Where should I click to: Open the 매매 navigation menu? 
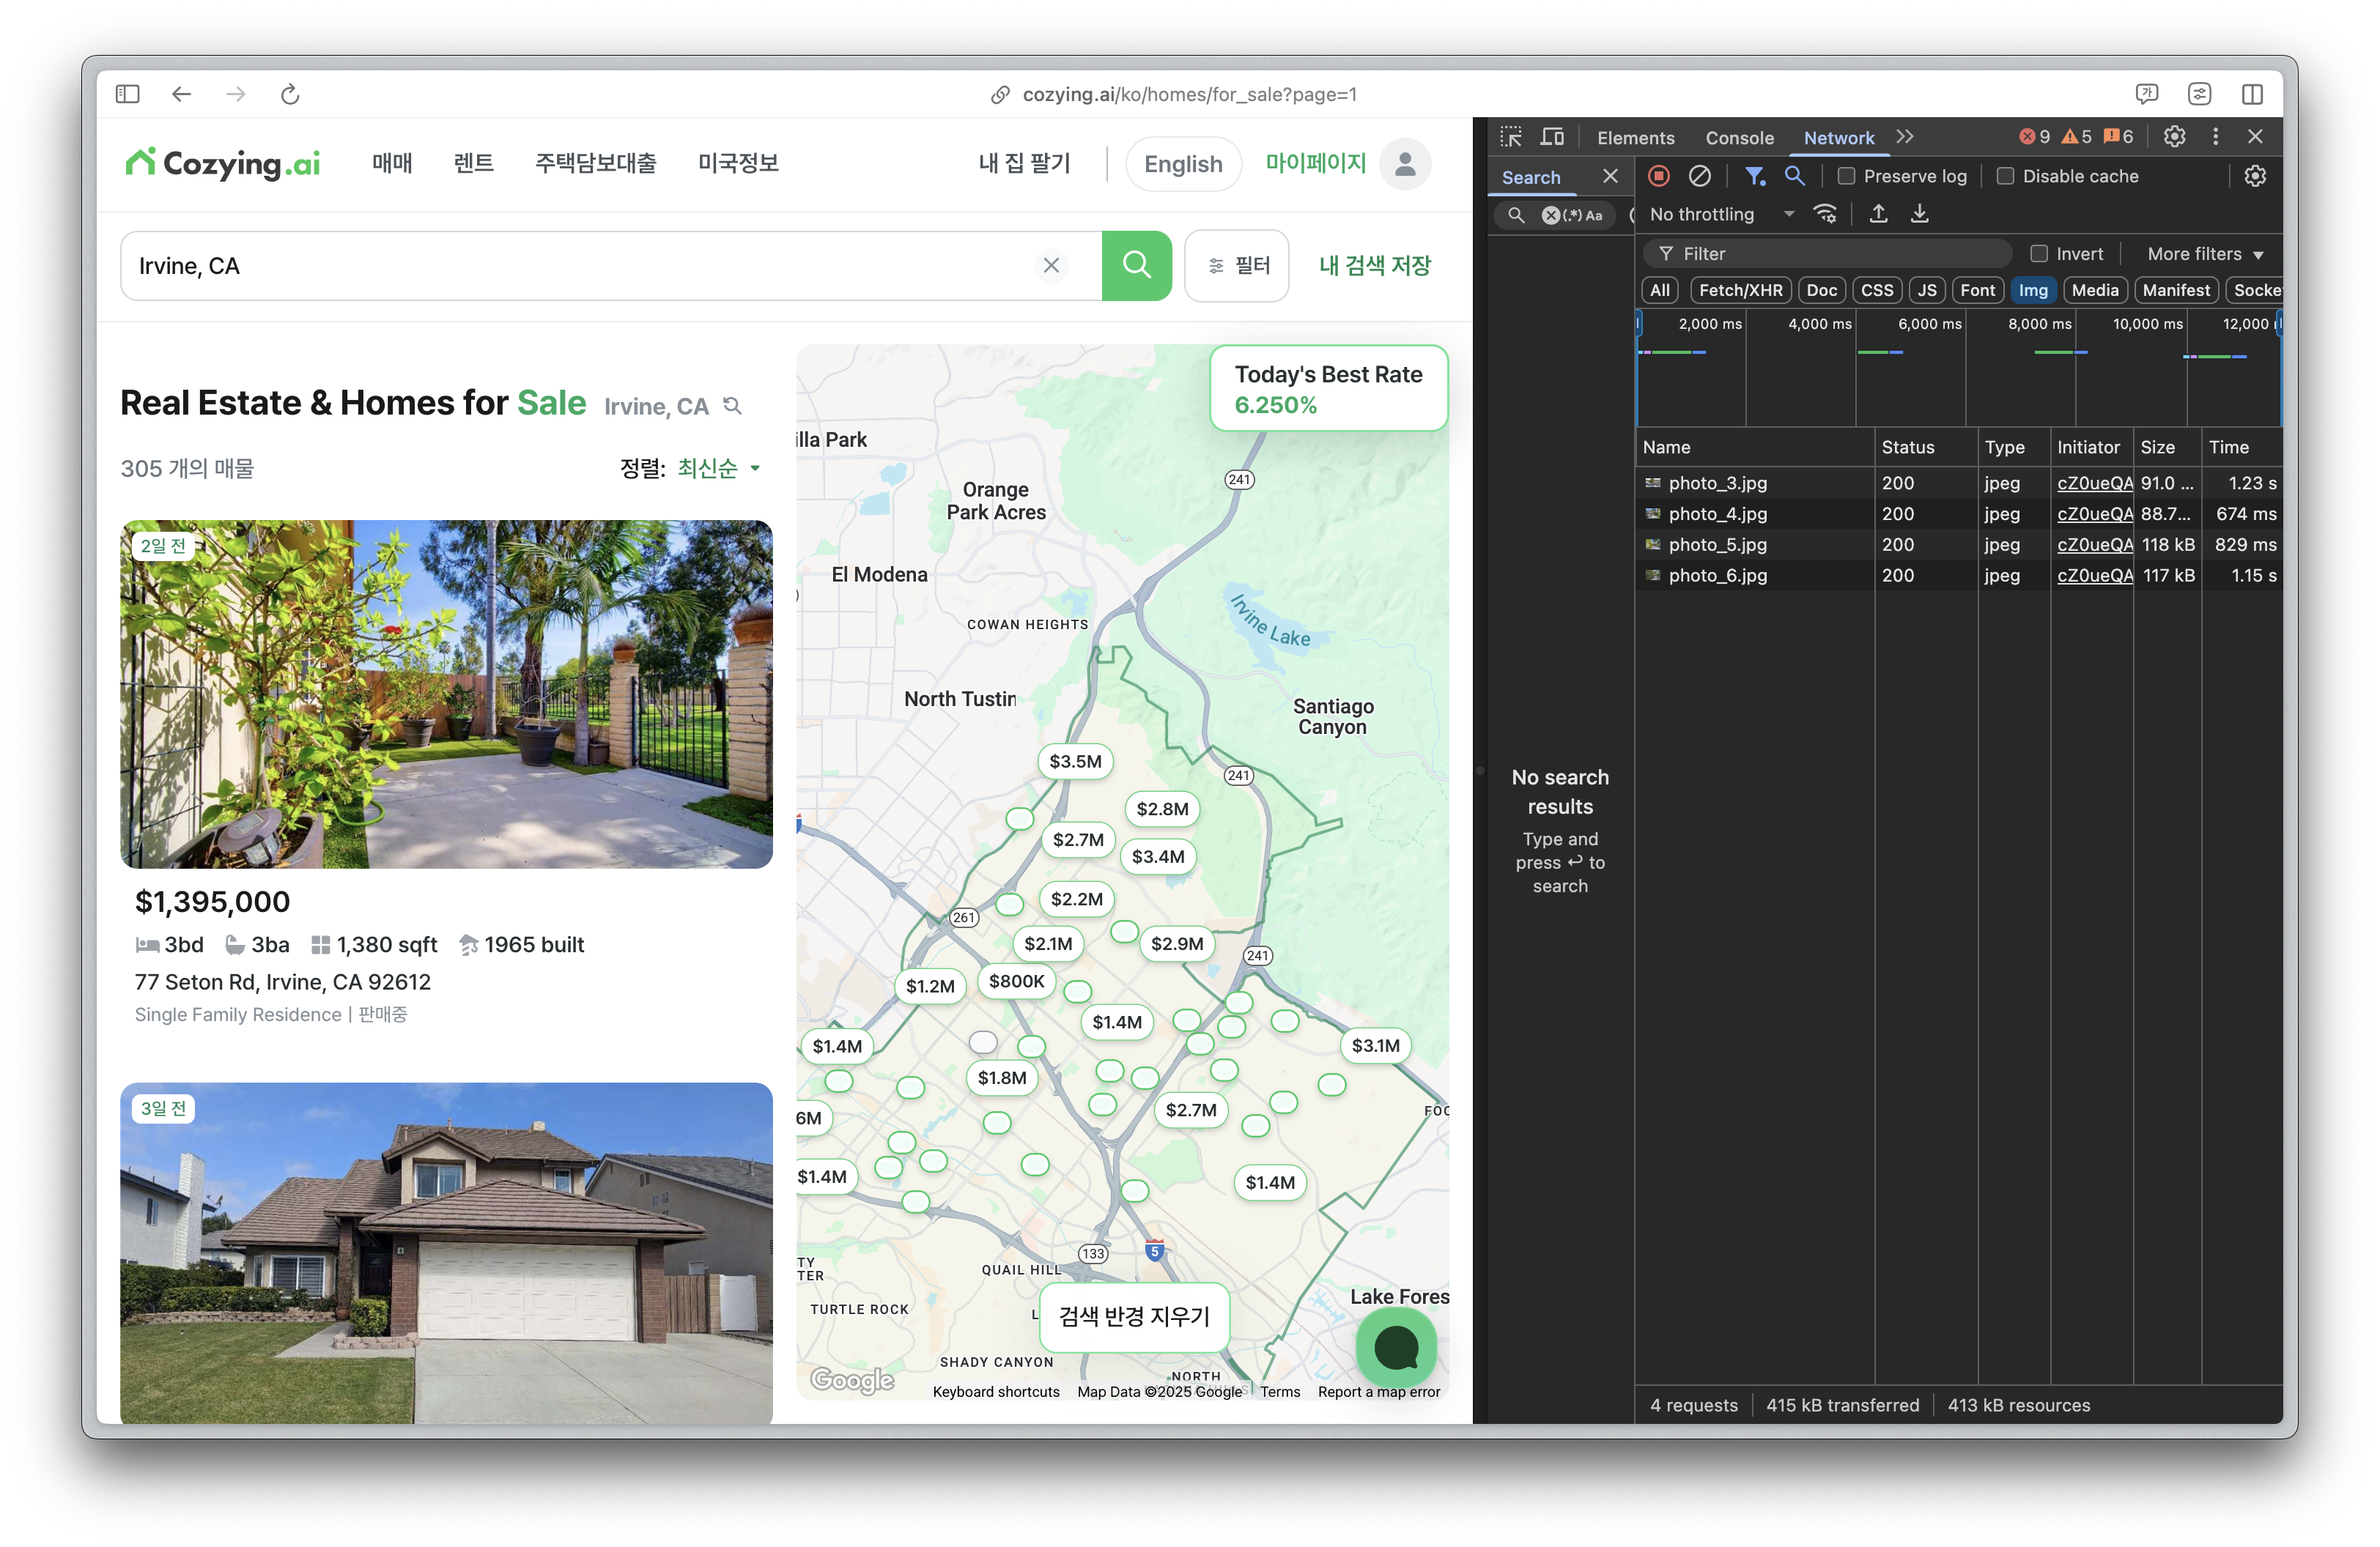pyautogui.click(x=392, y=163)
